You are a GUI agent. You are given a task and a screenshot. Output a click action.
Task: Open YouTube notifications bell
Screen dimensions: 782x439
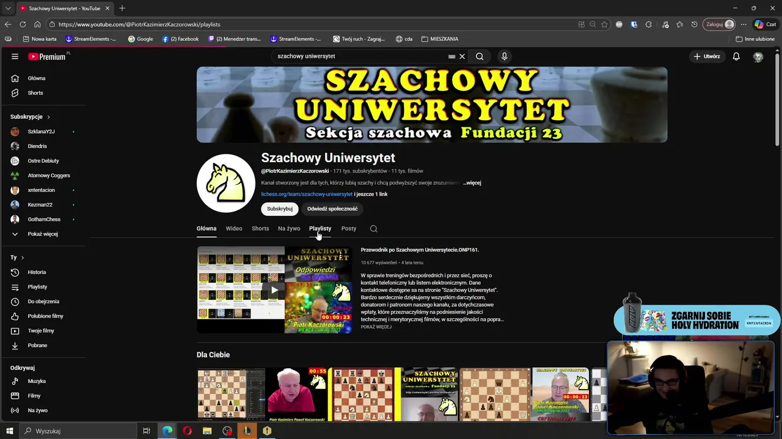pyautogui.click(x=736, y=56)
